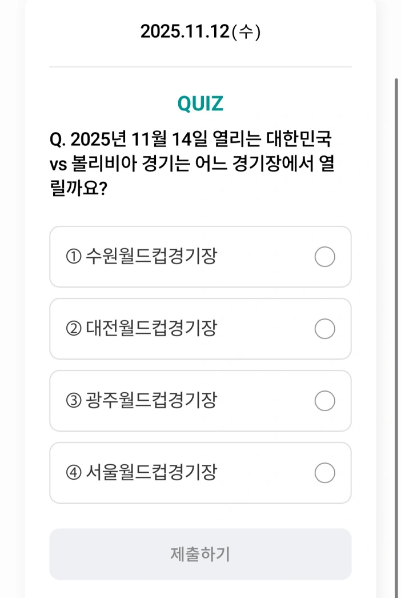The image size is (401, 598).
Task: Select the radio button for 대전월드컵경기장
Action: click(x=324, y=329)
